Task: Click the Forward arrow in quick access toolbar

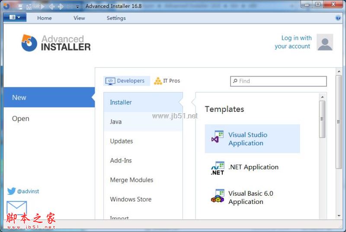Action: 61,6
